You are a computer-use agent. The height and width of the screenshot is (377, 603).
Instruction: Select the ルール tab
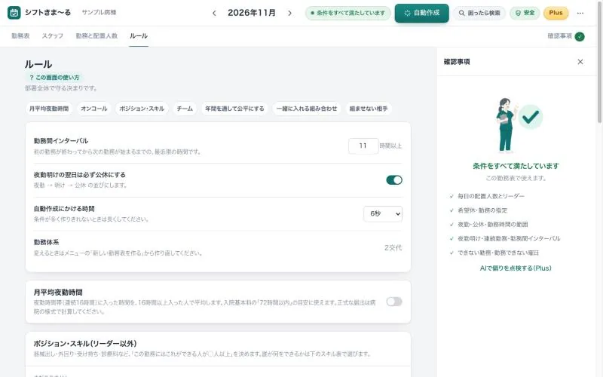pyautogui.click(x=139, y=35)
